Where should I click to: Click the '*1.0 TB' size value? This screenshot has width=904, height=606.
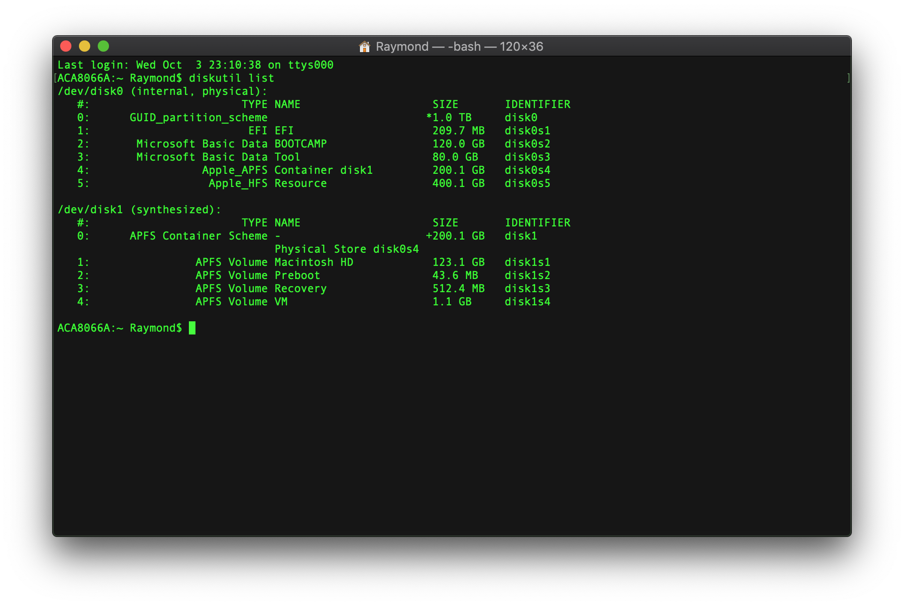tap(449, 117)
